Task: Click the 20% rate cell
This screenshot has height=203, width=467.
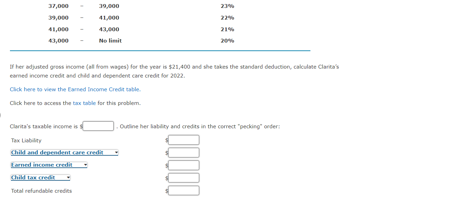Action: click(x=228, y=40)
